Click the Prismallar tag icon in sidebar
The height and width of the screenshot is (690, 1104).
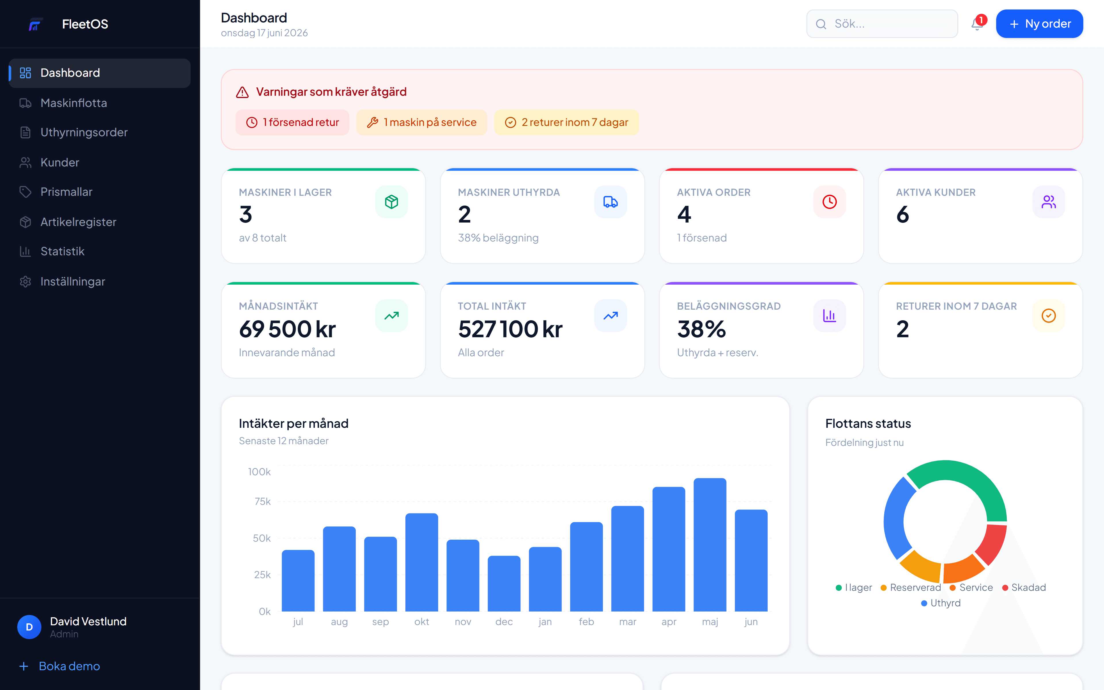26,192
